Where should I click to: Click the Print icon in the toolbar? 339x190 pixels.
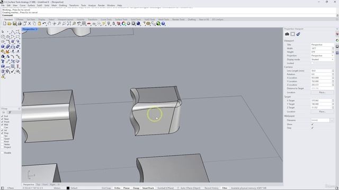pos(20,23)
